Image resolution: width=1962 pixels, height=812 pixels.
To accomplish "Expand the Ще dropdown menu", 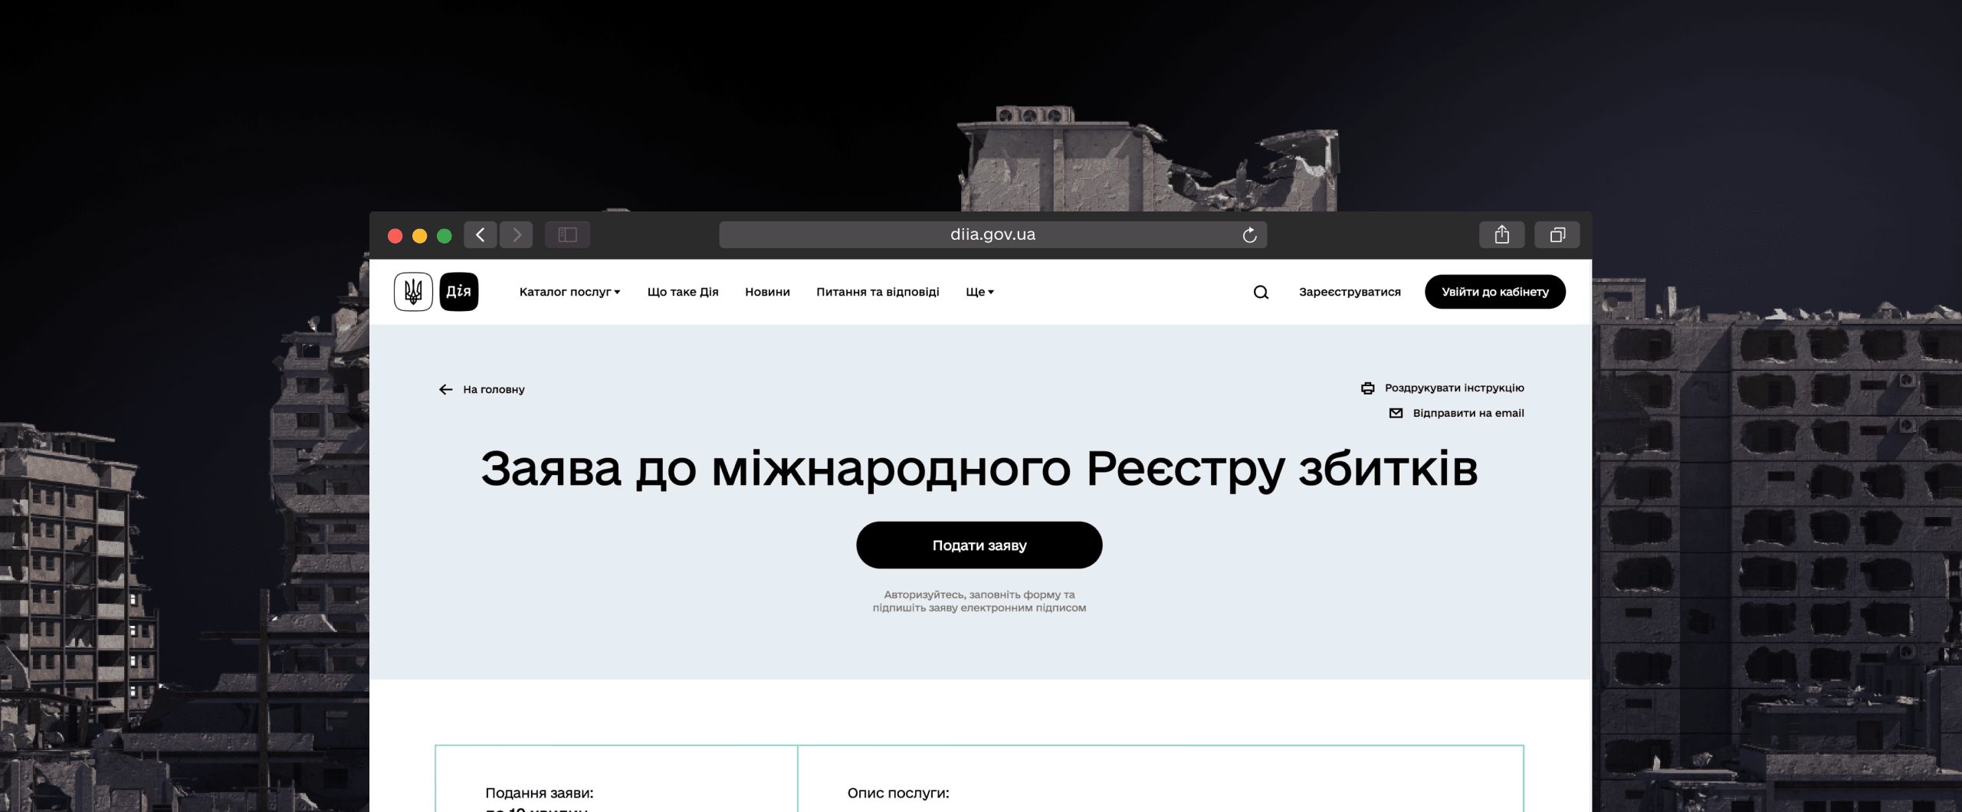I will (x=979, y=292).
